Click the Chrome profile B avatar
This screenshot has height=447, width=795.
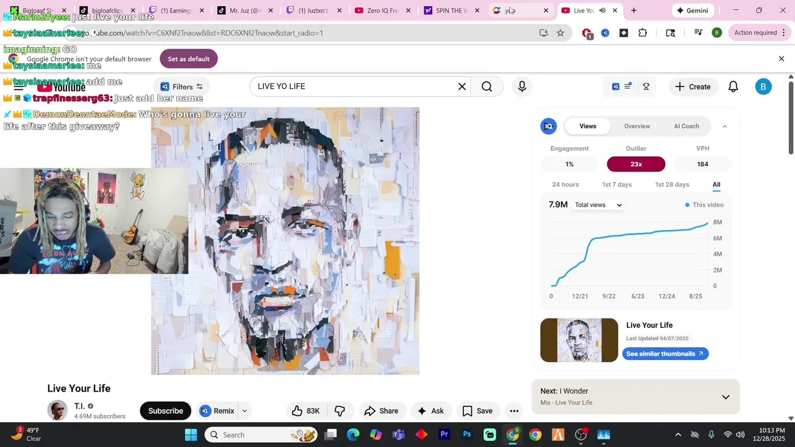coord(717,33)
